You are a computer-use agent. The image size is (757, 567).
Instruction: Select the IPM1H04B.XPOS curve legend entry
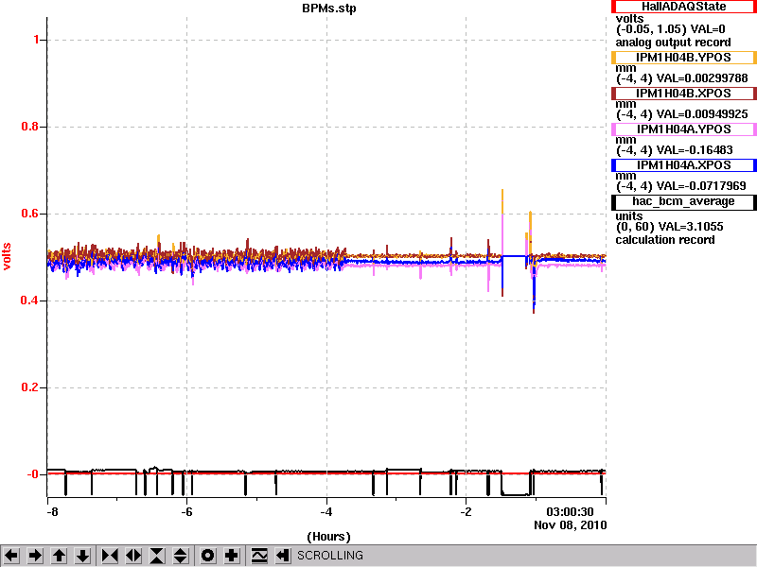tap(683, 94)
